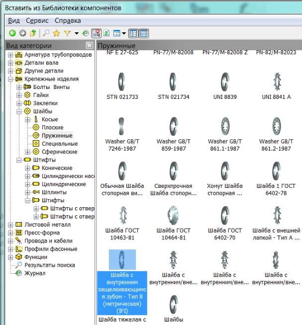
Task: Select Сверхпрочная Шайба стопорная thumbnail
Action: click(x=174, y=171)
